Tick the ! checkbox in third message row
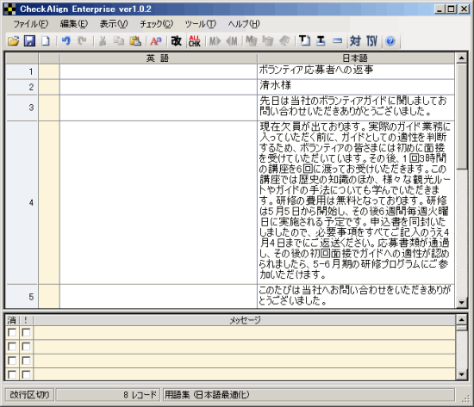474x407 pixels. 26,361
